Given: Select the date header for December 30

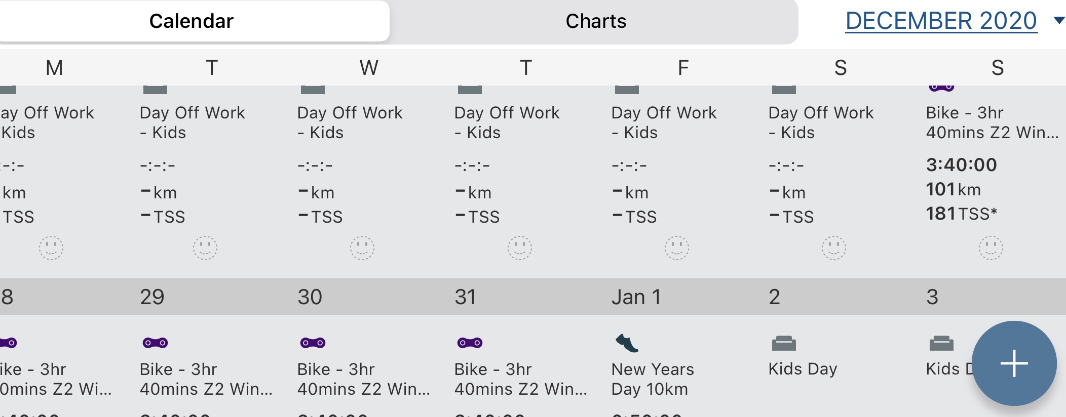Looking at the screenshot, I should point(310,297).
